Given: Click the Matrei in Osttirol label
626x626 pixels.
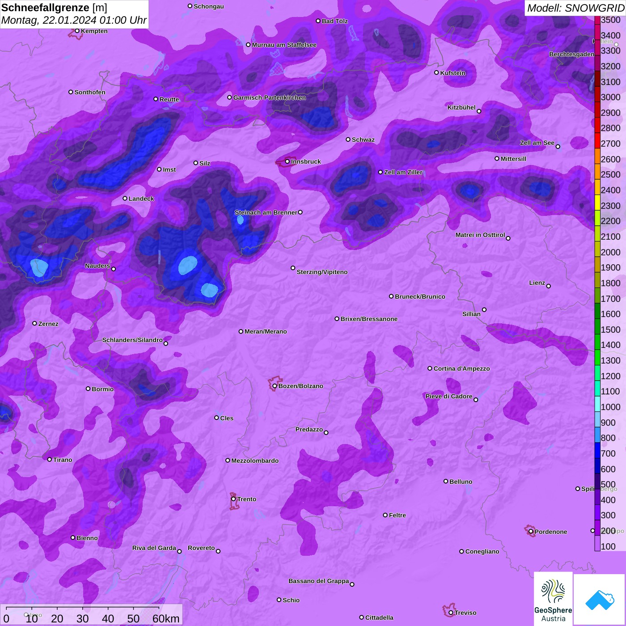Looking at the screenshot, I should 480,235.
